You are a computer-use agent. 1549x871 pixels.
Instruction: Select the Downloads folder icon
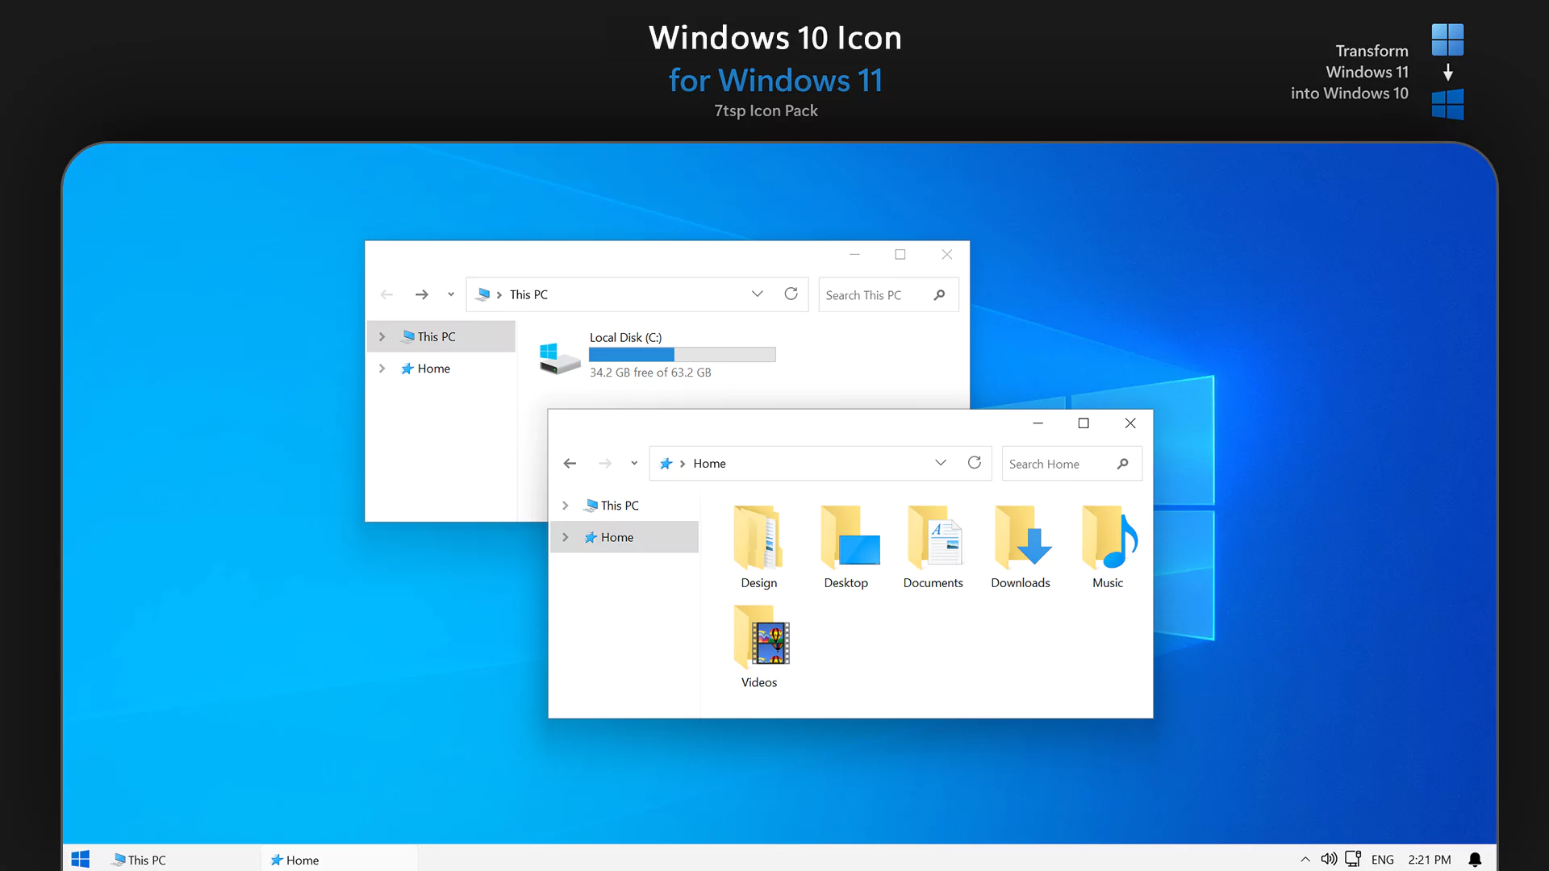coord(1020,539)
